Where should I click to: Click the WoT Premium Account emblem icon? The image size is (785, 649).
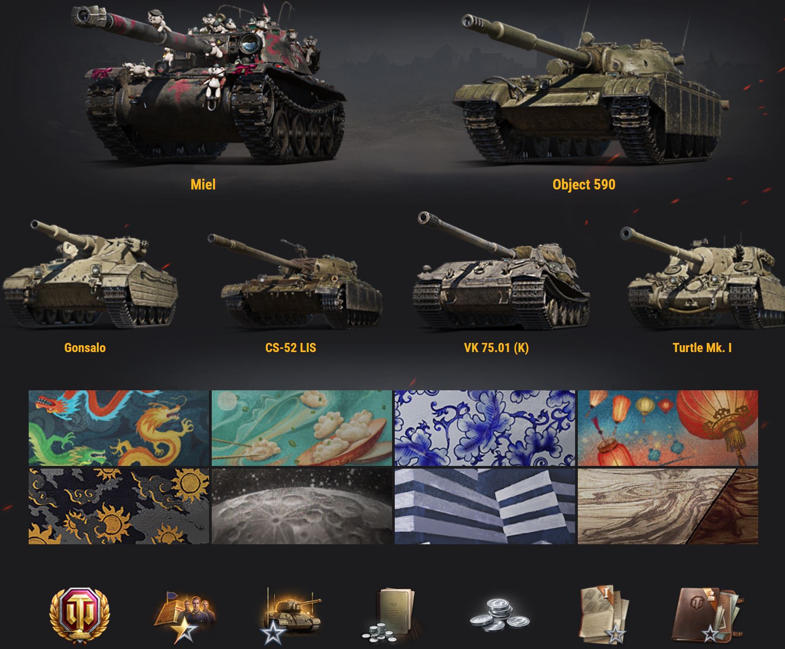tap(80, 615)
